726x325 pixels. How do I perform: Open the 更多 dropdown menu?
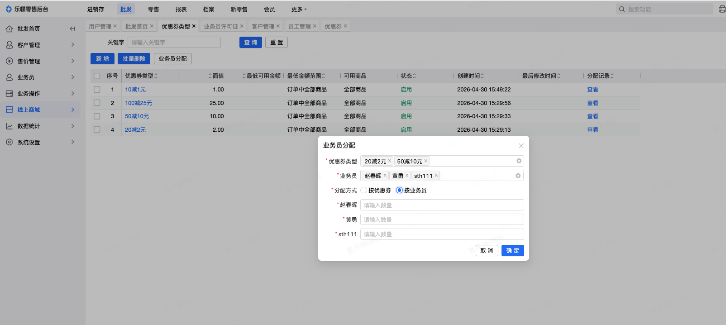tap(299, 9)
